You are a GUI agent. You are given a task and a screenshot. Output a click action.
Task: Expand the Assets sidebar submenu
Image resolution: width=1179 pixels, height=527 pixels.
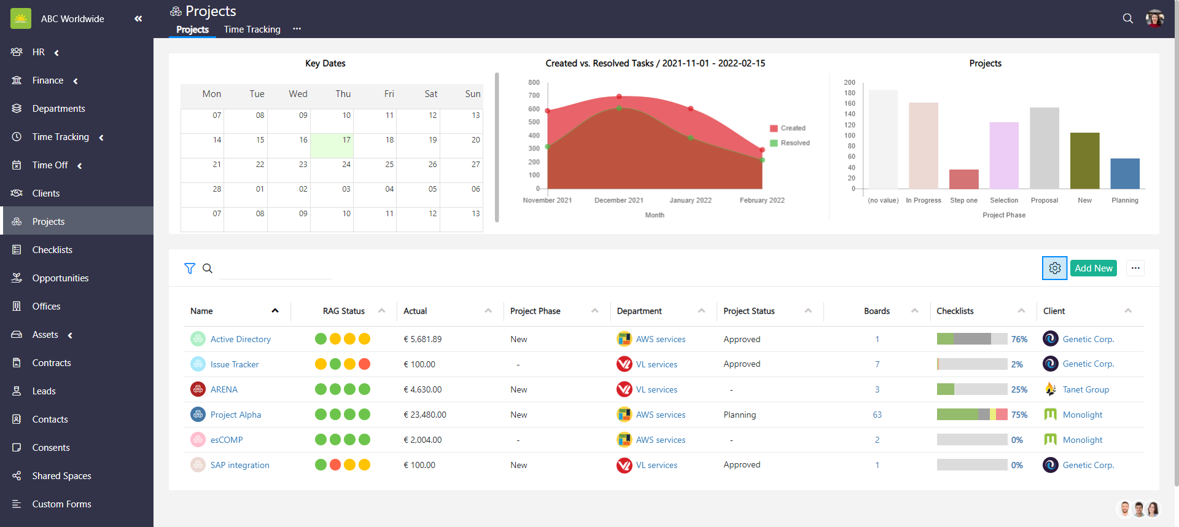pos(70,335)
